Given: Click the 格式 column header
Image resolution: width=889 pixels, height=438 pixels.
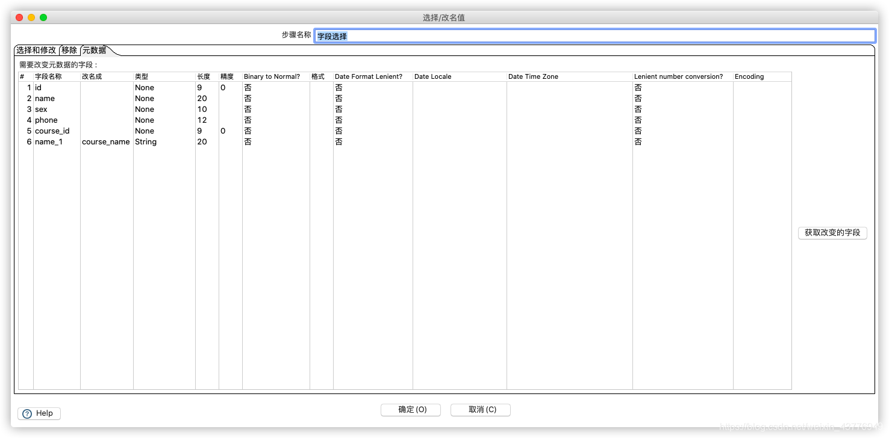Looking at the screenshot, I should (322, 76).
